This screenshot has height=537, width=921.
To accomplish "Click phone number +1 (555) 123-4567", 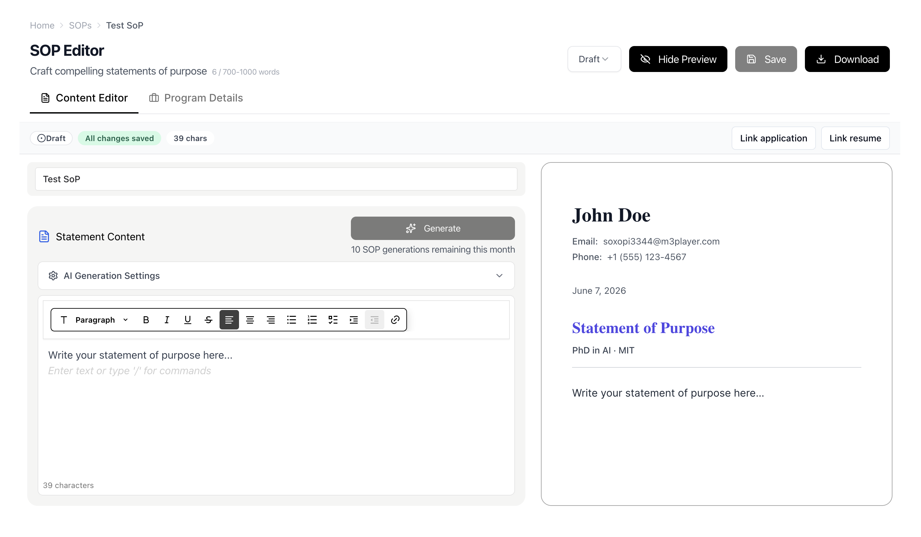I will tap(647, 257).
